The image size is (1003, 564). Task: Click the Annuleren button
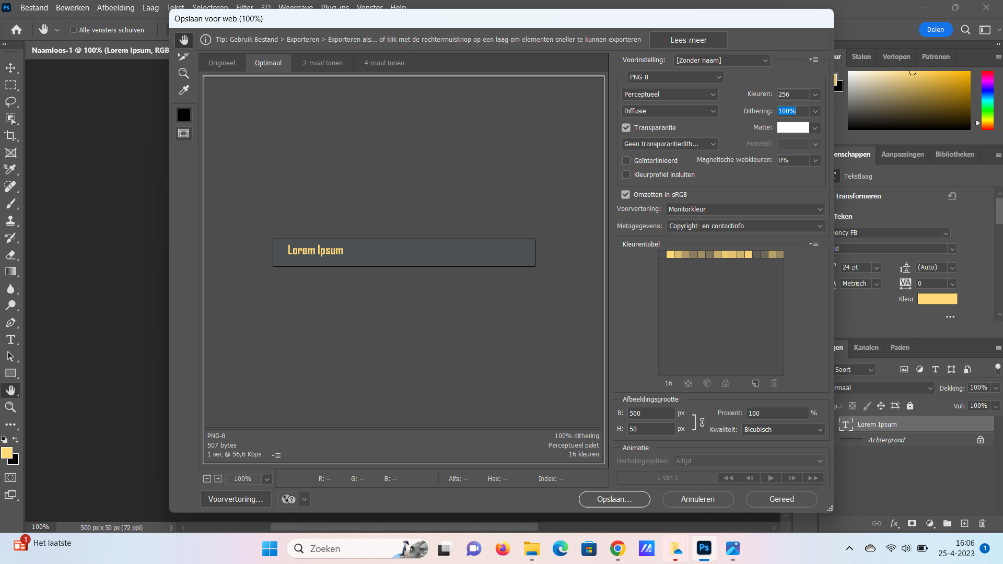coord(697,499)
